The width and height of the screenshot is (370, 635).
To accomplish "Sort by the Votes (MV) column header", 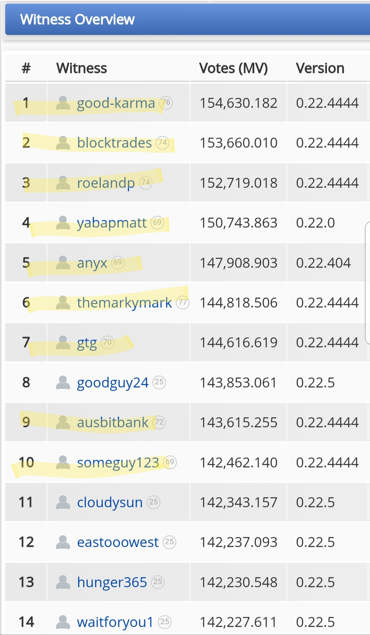I will 233,68.
